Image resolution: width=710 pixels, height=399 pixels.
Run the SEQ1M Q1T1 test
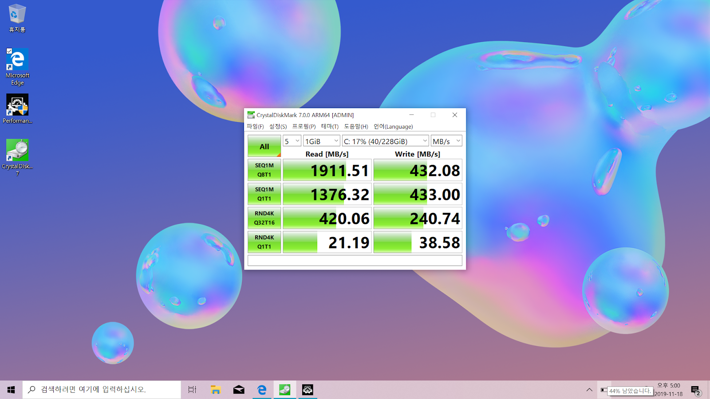tap(264, 194)
